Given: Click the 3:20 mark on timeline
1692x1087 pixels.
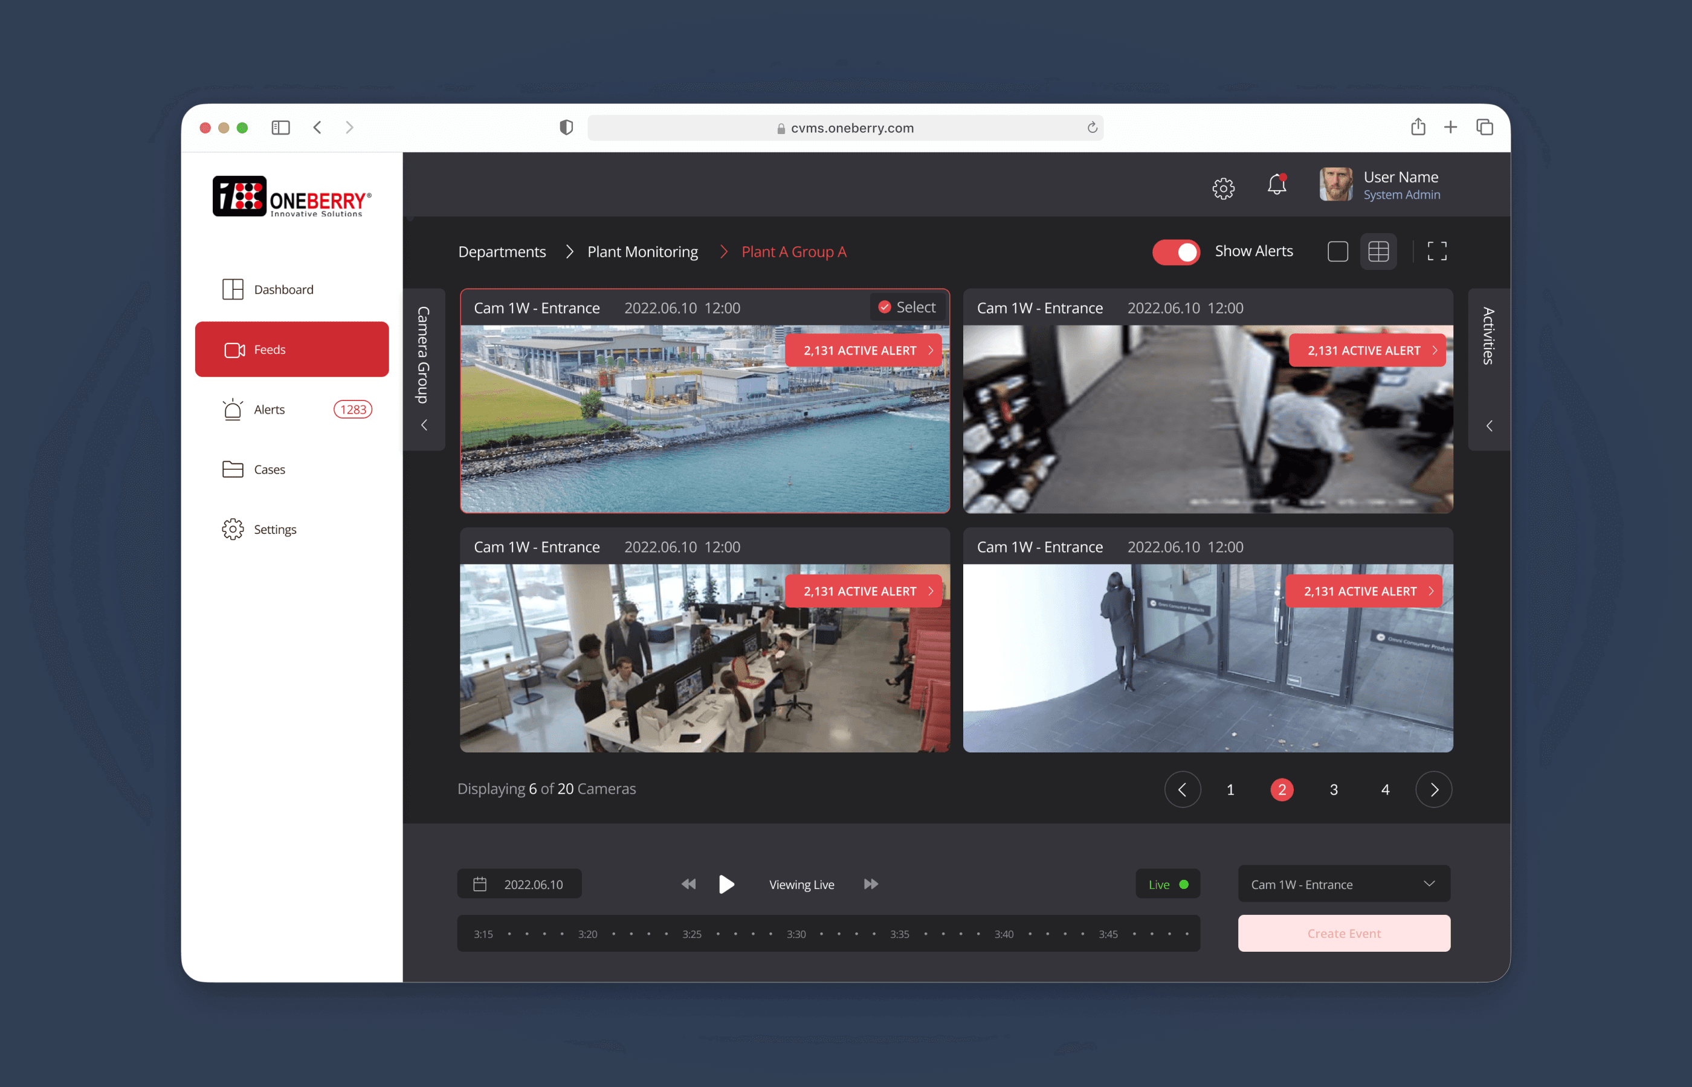Looking at the screenshot, I should tap(587, 934).
